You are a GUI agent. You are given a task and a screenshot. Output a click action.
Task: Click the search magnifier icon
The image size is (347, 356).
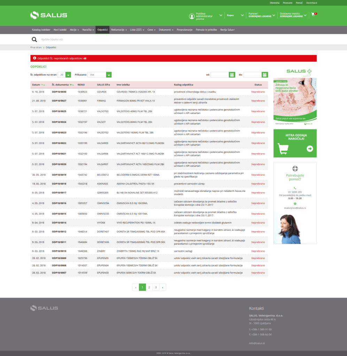[34, 40]
